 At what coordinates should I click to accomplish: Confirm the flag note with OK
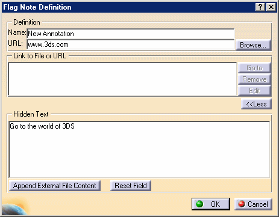(x=211, y=204)
